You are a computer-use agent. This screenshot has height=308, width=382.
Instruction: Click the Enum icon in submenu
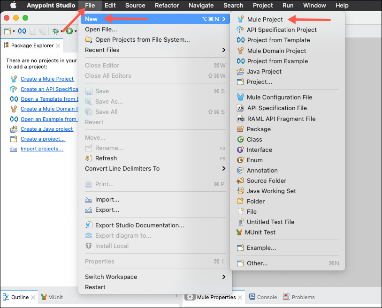(240, 160)
